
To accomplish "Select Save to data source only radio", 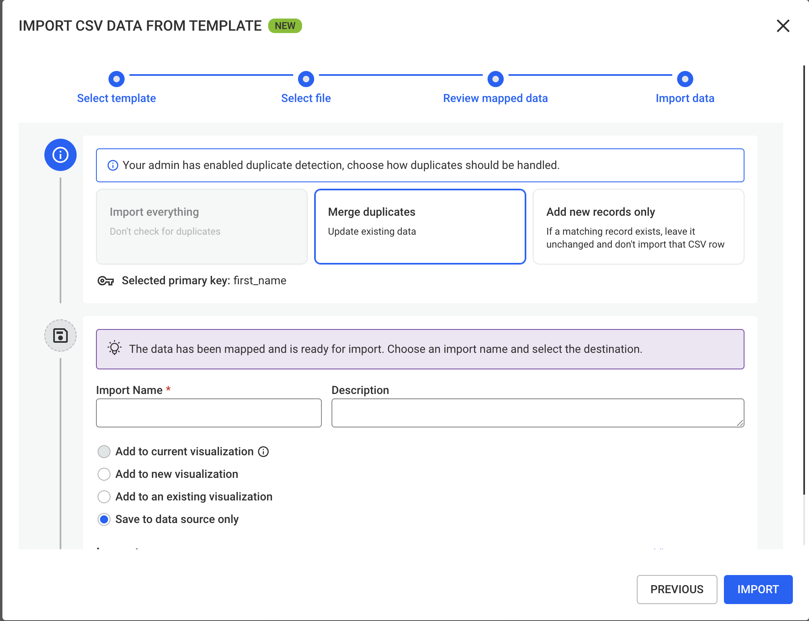I will point(104,519).
